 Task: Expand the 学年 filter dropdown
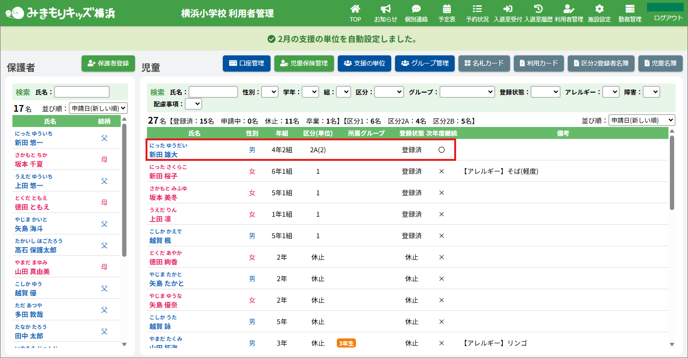tap(310, 92)
